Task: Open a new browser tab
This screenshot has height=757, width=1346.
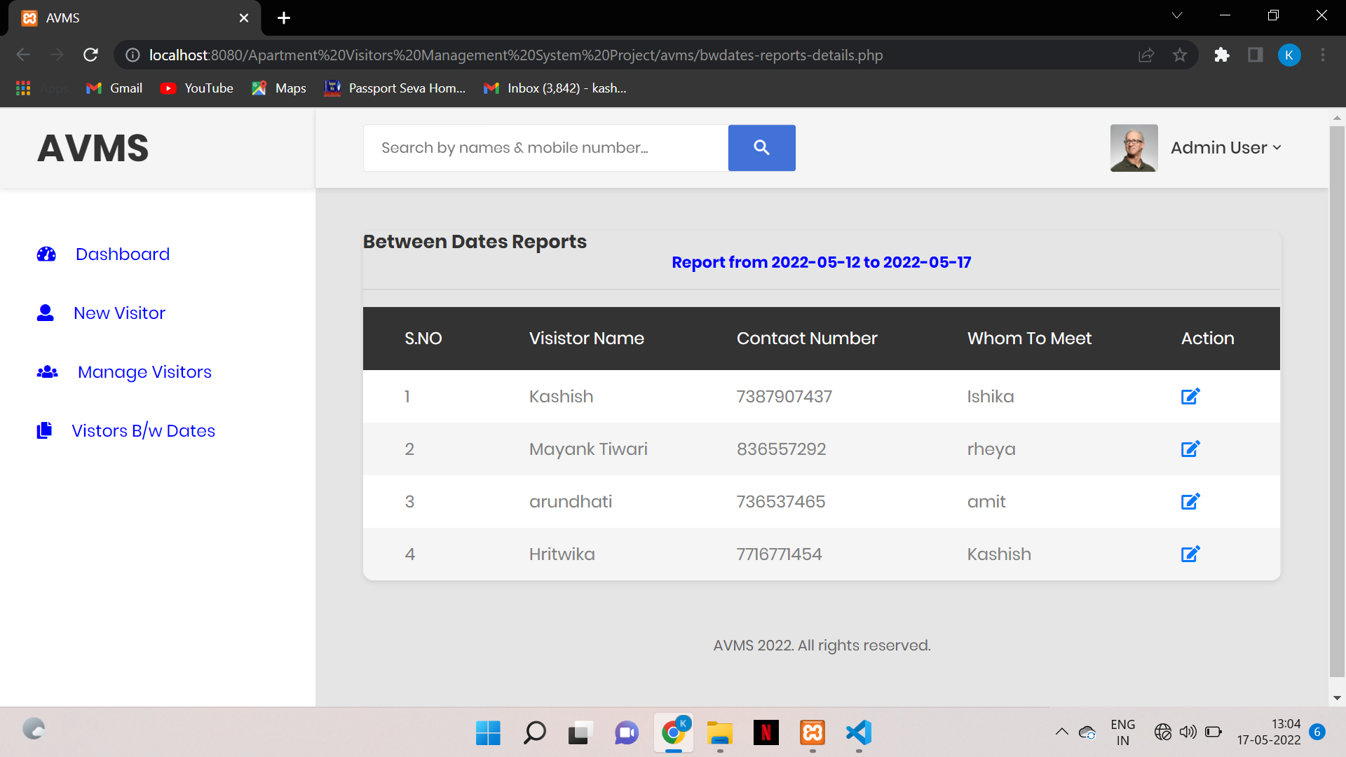Action: 284,18
